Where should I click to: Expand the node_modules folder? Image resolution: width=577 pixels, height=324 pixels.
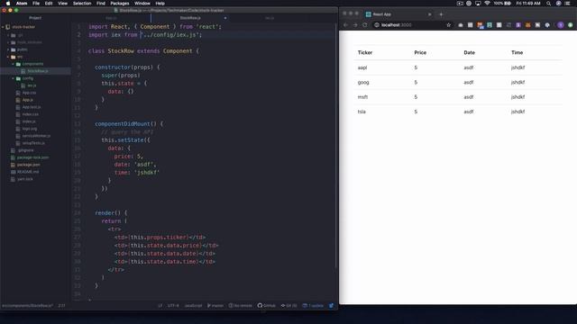(x=8, y=42)
